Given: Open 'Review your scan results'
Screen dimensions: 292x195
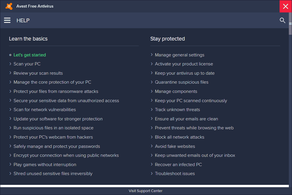Looking at the screenshot, I should click(38, 73).
